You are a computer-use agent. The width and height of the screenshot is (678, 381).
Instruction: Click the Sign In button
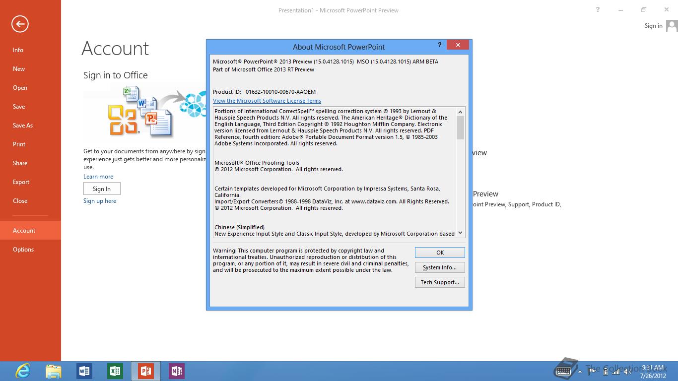click(x=102, y=189)
